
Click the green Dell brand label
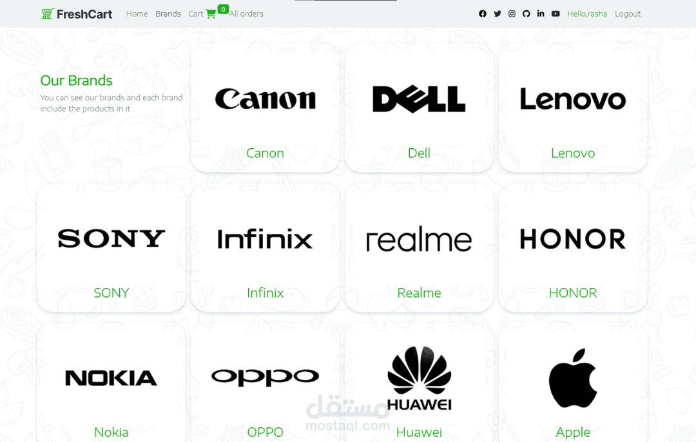click(419, 153)
